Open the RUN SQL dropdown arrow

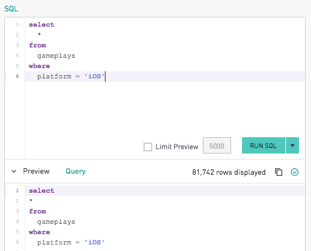click(x=293, y=145)
